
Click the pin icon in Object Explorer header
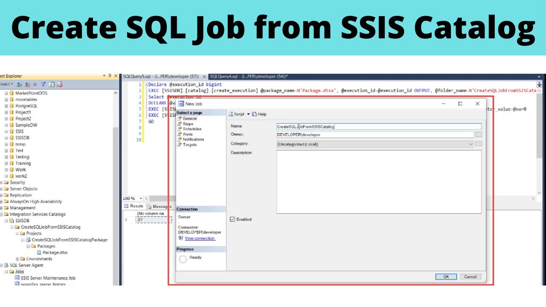tap(110, 76)
